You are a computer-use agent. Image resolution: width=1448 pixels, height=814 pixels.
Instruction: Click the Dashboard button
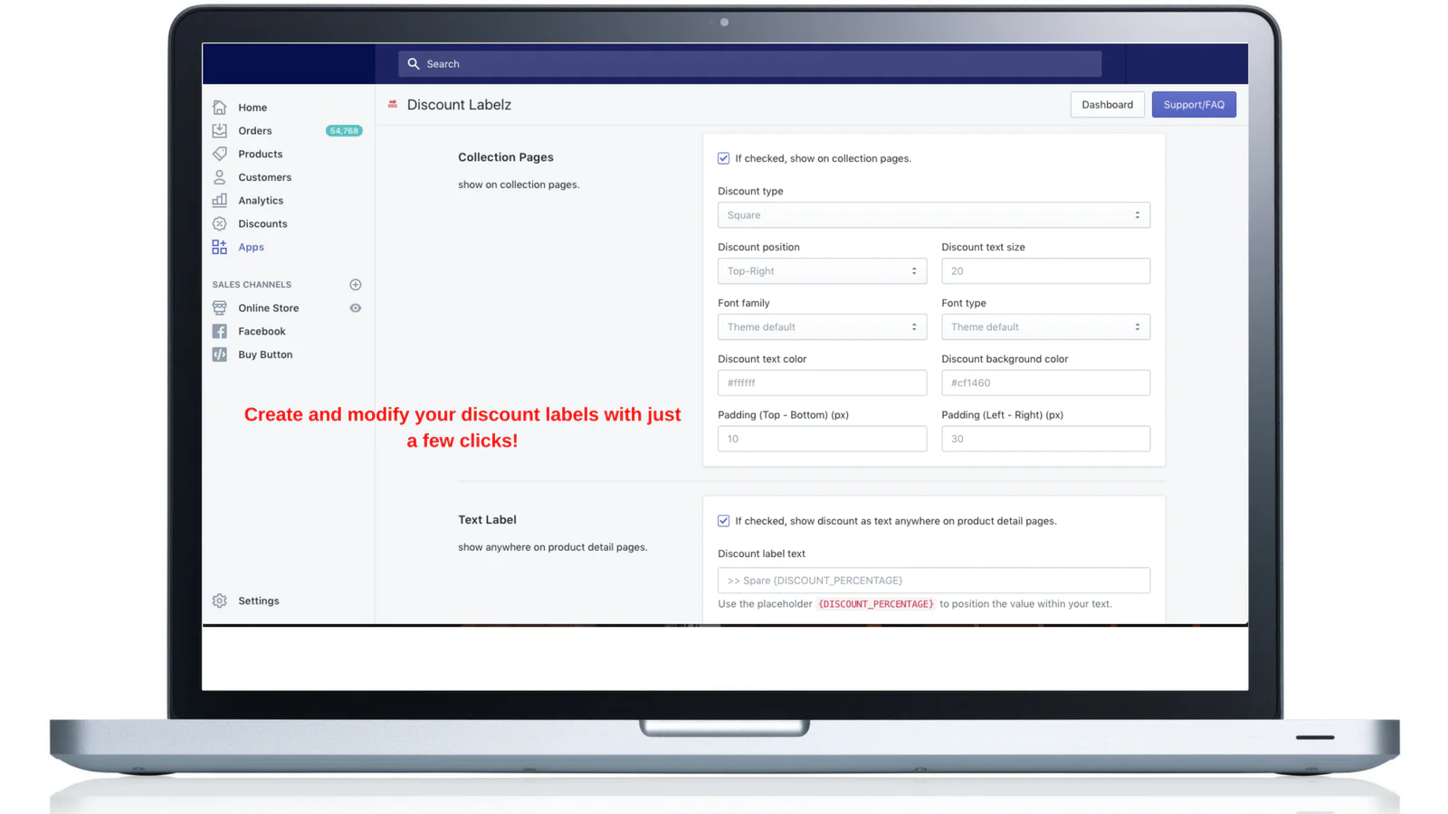pos(1107,105)
